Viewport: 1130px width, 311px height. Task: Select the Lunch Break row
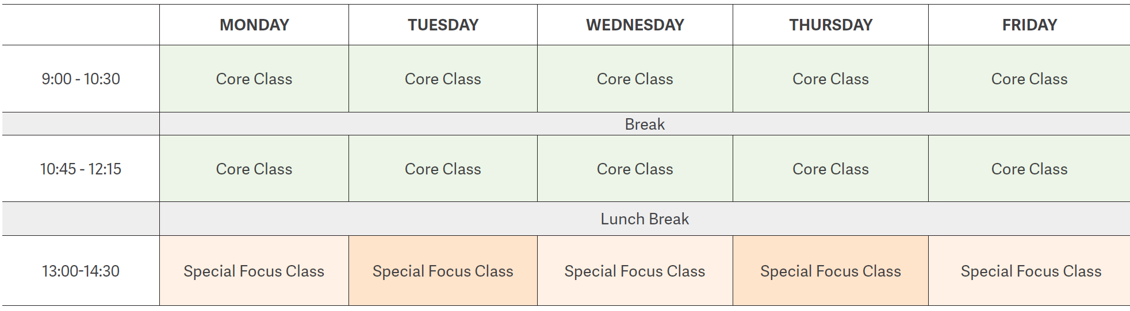coord(645,219)
